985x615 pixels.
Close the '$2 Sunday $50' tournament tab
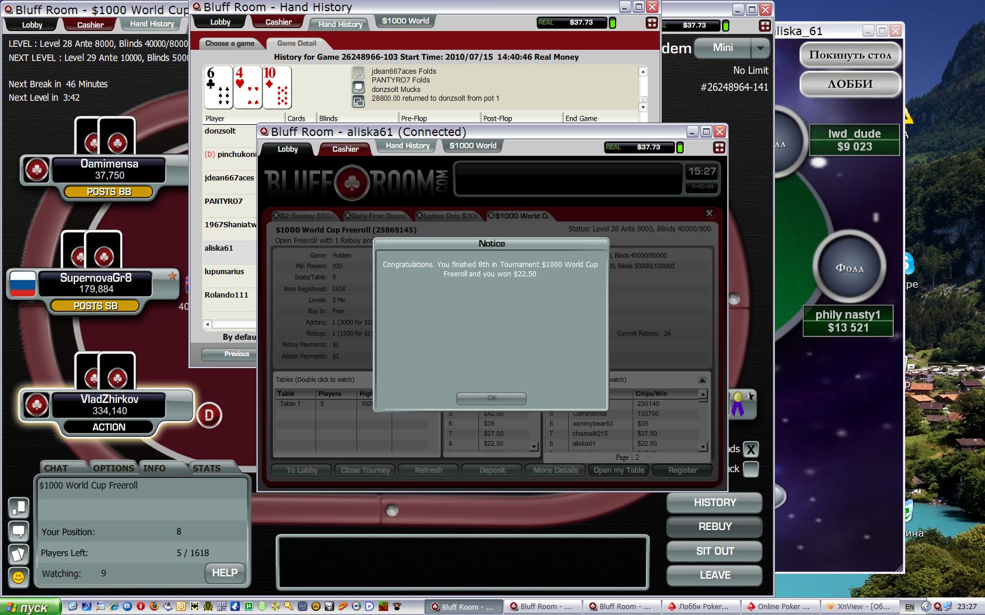tap(276, 216)
